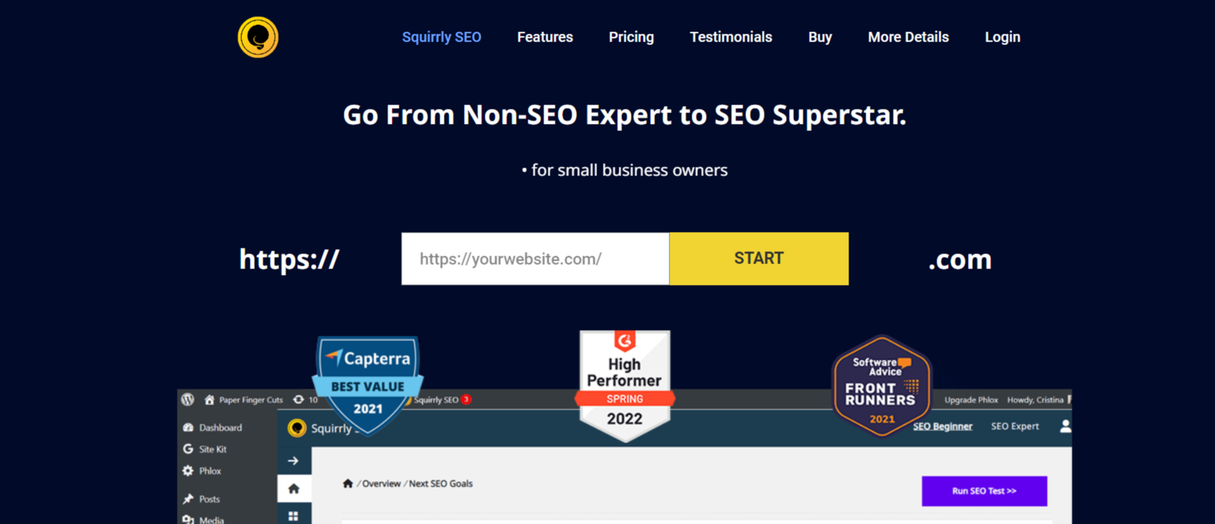1215x524 pixels.
Task: Click the breadcrumb home icon
Action: point(348,483)
